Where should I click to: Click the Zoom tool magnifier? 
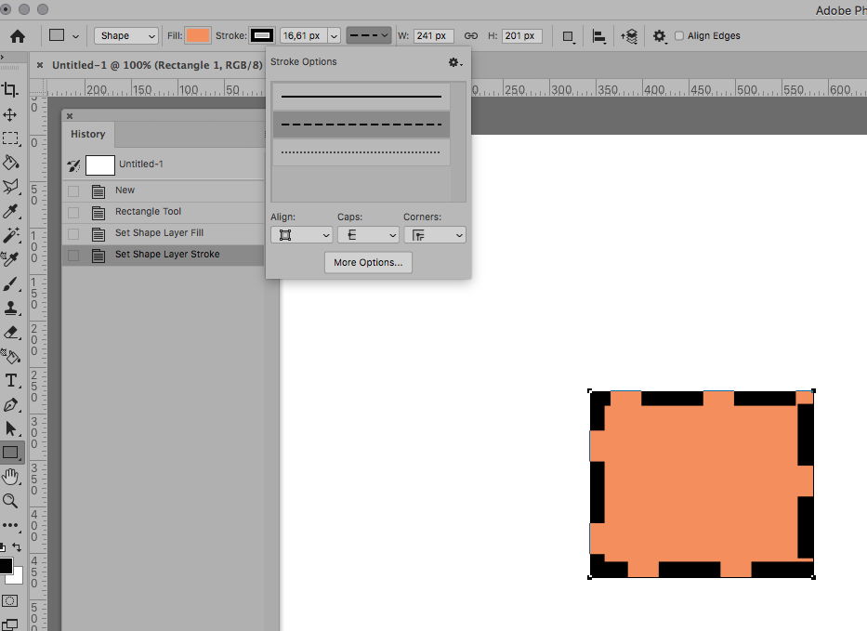(x=11, y=501)
